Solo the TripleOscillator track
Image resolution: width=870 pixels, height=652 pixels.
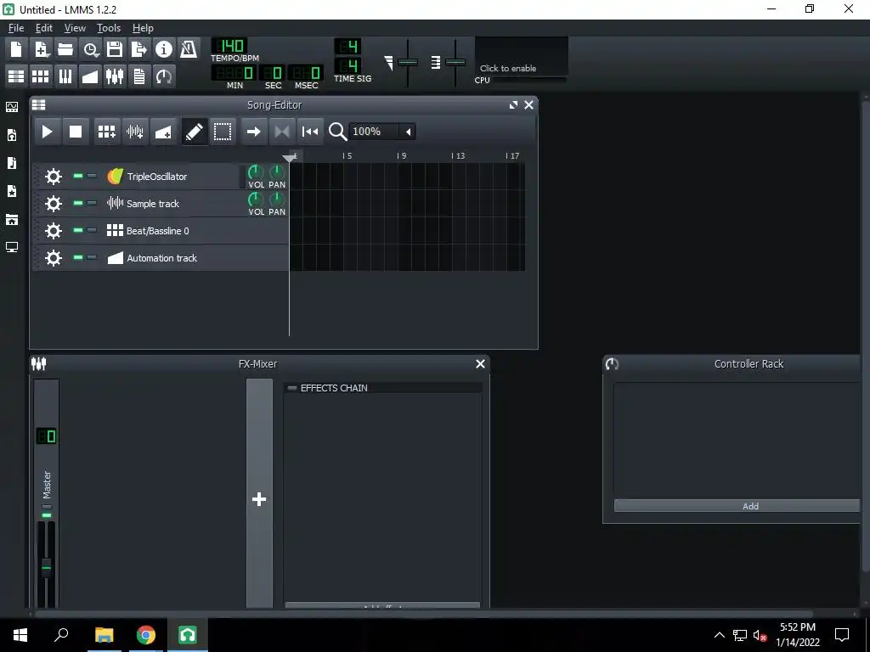[92, 177]
